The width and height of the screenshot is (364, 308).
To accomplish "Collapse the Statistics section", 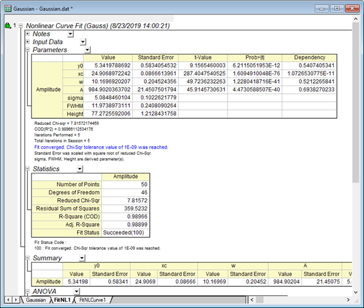I will coord(27,169).
